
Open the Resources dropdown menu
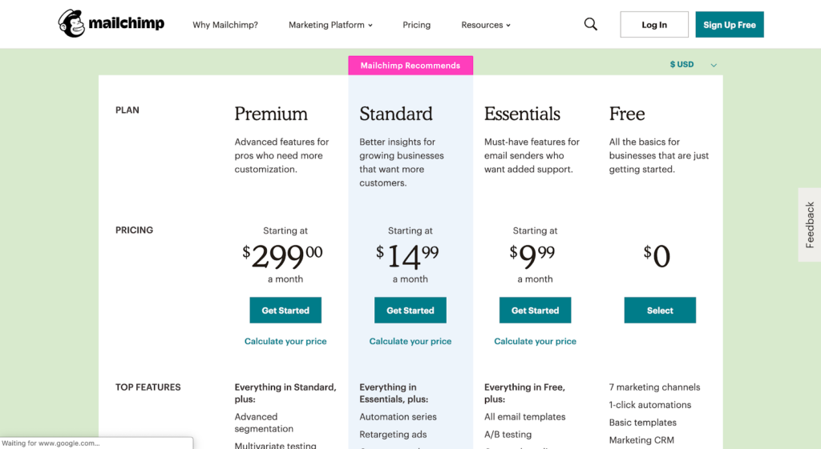pyautogui.click(x=486, y=25)
